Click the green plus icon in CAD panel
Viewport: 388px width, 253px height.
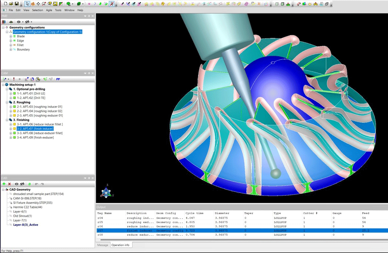4,184
